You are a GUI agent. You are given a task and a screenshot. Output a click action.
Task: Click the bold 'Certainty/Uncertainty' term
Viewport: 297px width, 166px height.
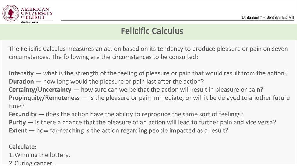pyautogui.click(x=40, y=90)
